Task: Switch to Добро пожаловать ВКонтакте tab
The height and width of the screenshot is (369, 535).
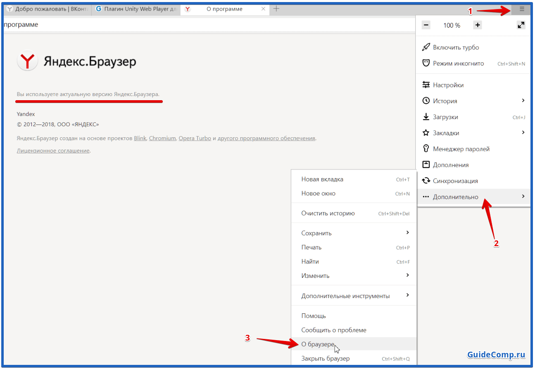Action: click(x=48, y=9)
